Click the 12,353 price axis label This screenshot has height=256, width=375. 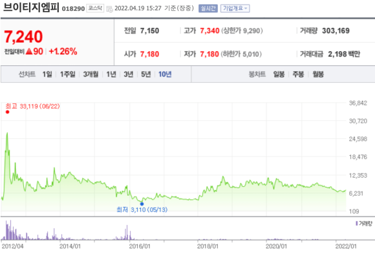358,175
